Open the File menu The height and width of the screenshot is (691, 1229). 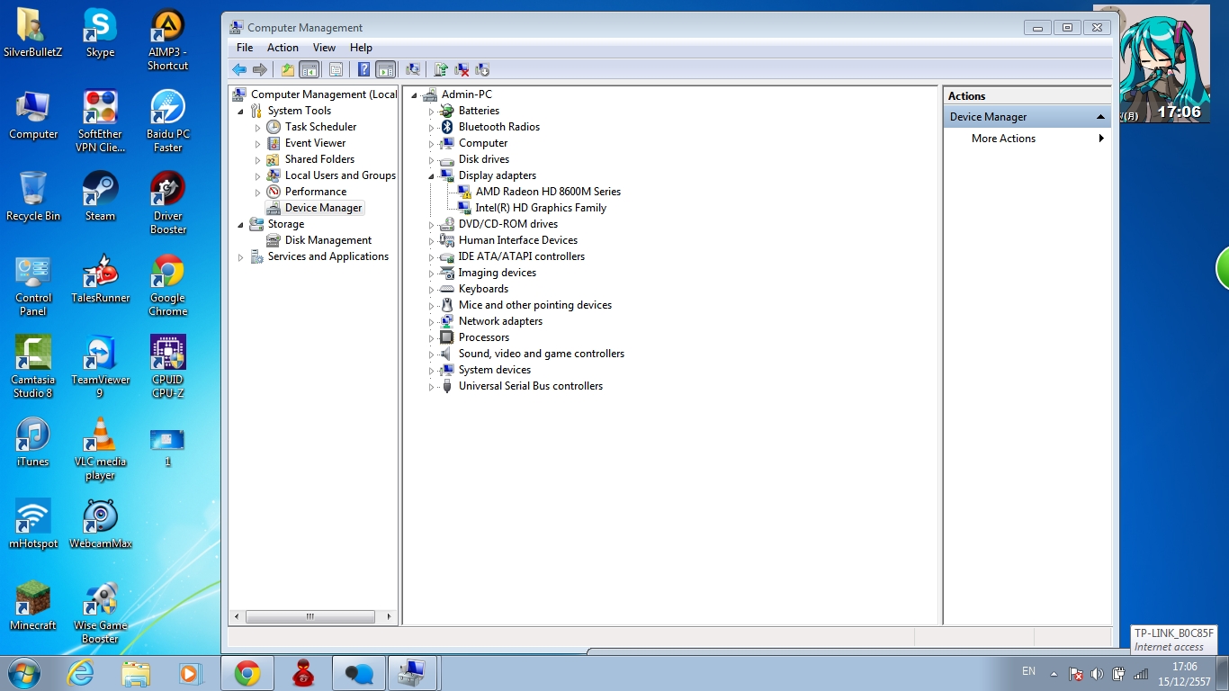pos(245,48)
